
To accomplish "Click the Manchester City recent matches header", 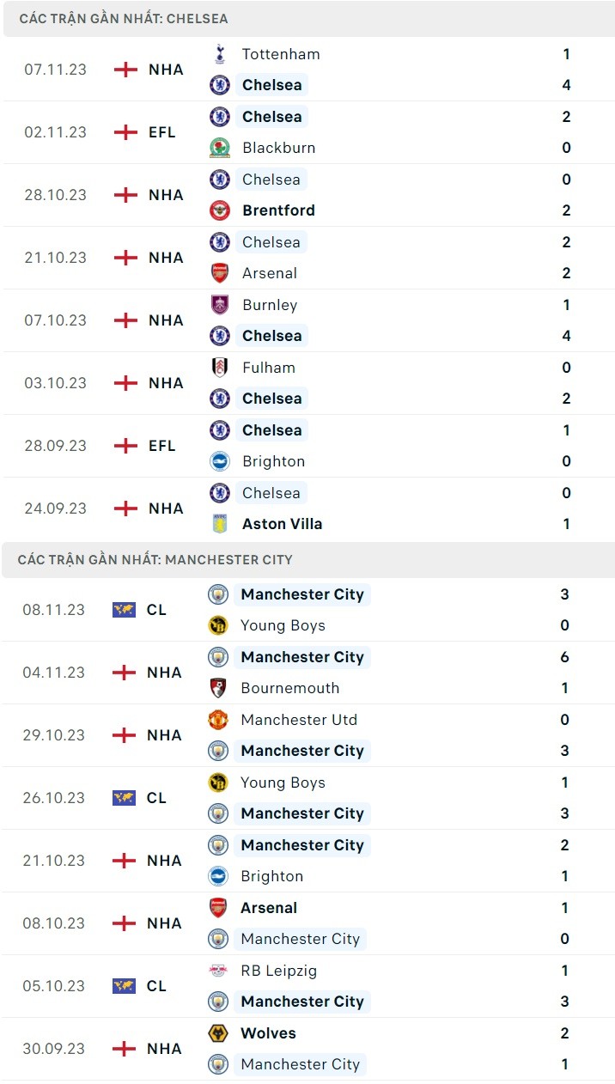I will 155,559.
